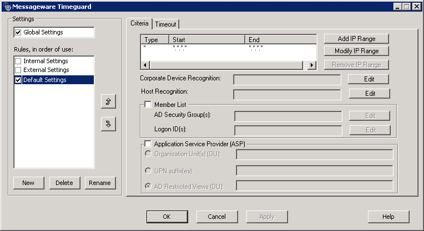424x231 pixels.
Task: Edit Corporate Device Recognition setting
Action: click(x=369, y=79)
